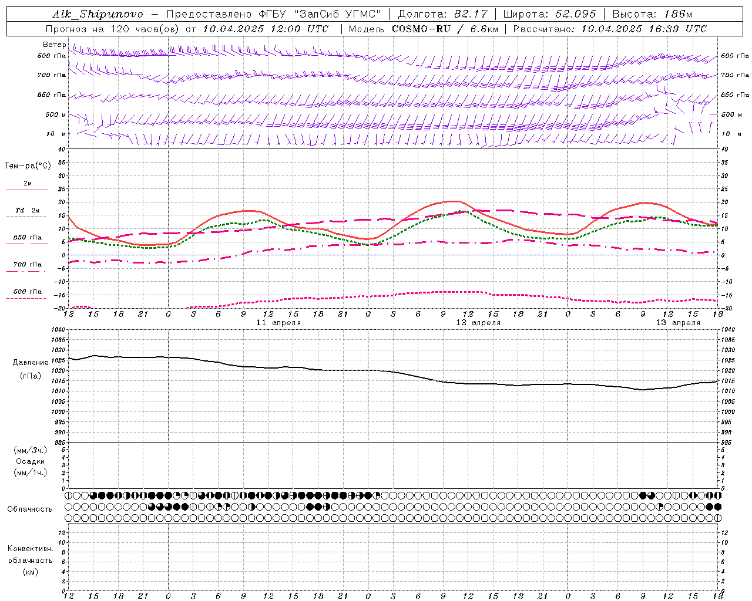Select the Прогноз на 120 часа(ов) text
This screenshot has height=601, width=752.
(x=113, y=29)
